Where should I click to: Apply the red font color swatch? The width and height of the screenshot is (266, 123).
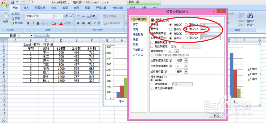61,23
